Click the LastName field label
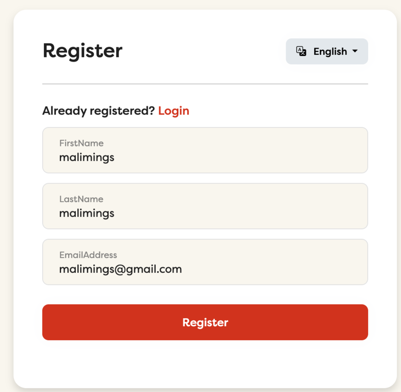The image size is (401, 392). pyautogui.click(x=81, y=199)
